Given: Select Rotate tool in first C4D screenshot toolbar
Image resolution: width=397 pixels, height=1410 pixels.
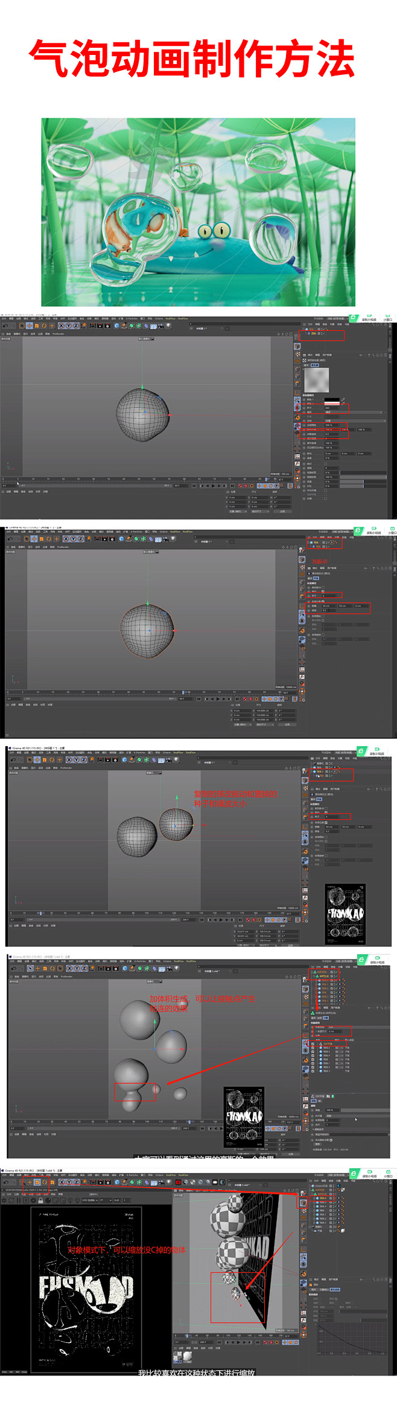Looking at the screenshot, I should (44, 325).
